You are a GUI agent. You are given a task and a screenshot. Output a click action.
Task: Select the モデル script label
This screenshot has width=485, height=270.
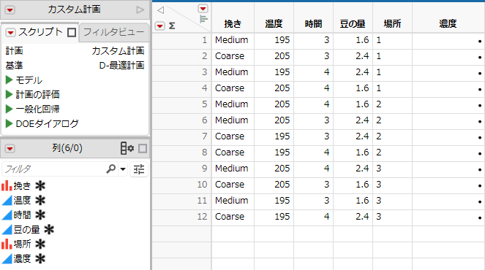point(29,80)
